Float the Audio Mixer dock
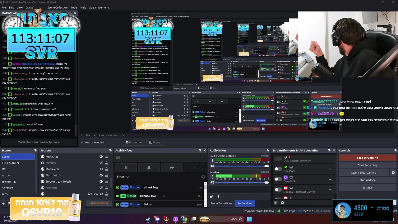The image size is (398, 224). point(268,151)
